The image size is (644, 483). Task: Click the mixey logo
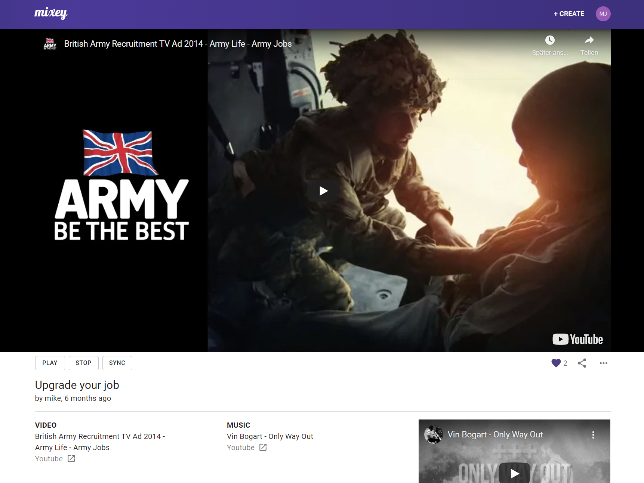(x=51, y=13)
